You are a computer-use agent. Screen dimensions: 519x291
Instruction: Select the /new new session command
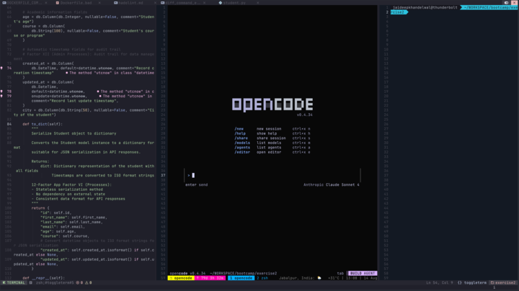point(272,129)
